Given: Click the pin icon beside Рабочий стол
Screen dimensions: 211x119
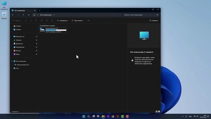Looking at the screenshot, I should coord(36,37).
